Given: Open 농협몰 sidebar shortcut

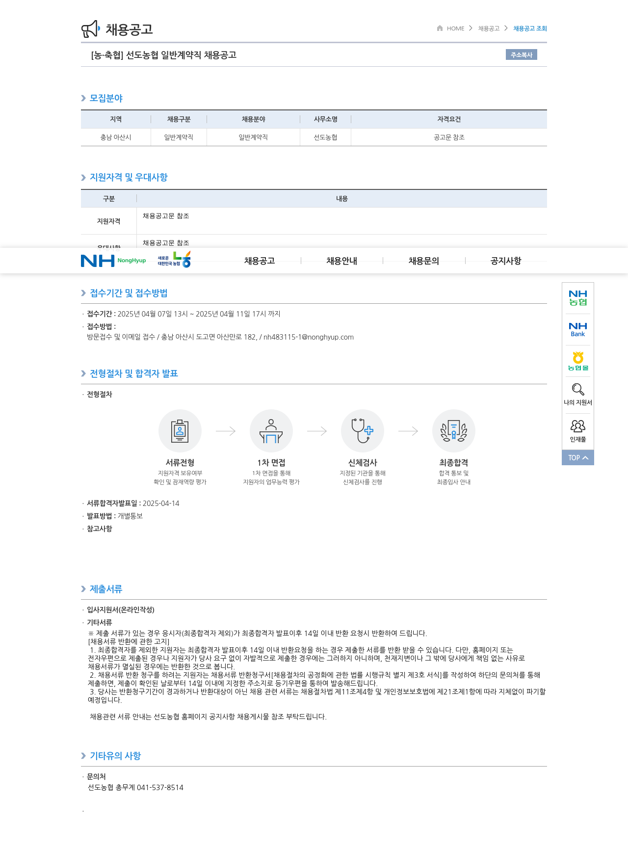Looking at the screenshot, I should pyautogui.click(x=578, y=361).
